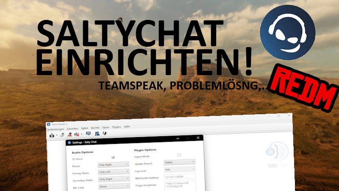Close the Salty Chat settings dialog
This screenshot has width=339, height=191.
[198, 138]
